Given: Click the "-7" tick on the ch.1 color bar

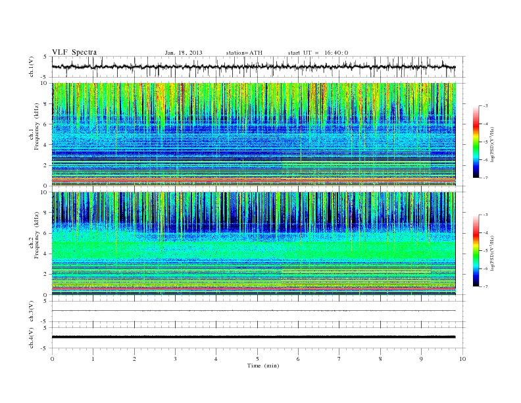Looking at the screenshot, I should pos(485,178).
